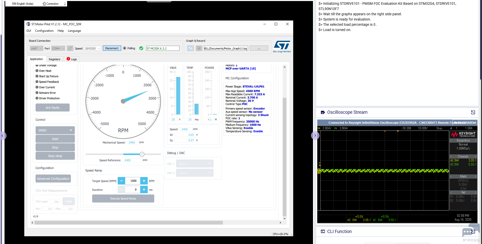The image size is (482, 244).
Task: Click the Speed Reference slider handle
Action: (142, 154)
